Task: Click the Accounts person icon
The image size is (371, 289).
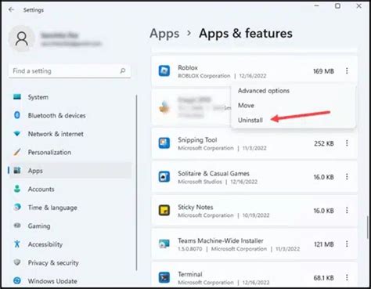Action: [17, 189]
